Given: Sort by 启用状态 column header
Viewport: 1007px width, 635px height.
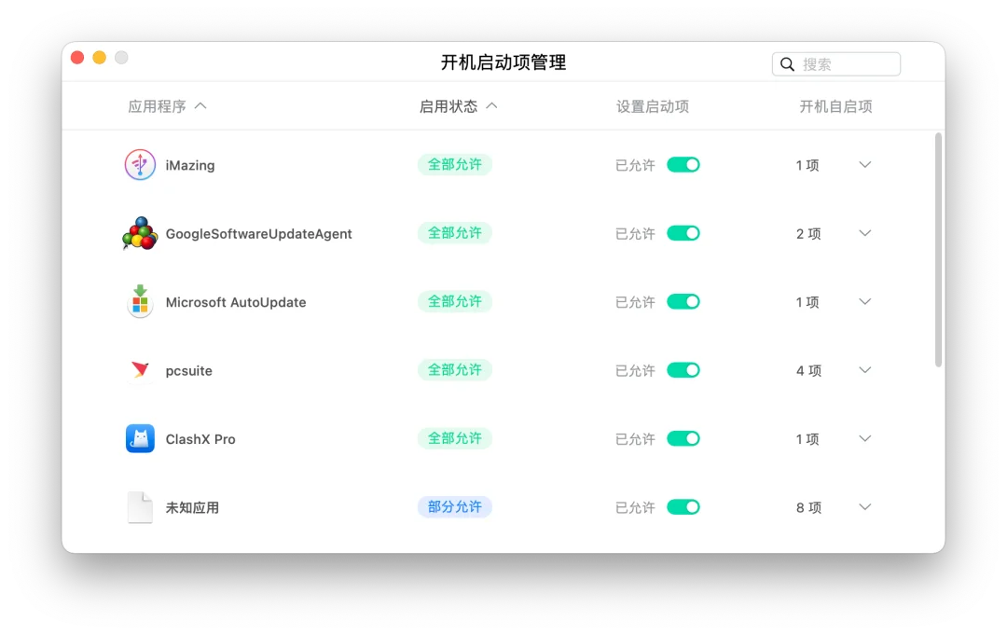Looking at the screenshot, I should coord(458,106).
